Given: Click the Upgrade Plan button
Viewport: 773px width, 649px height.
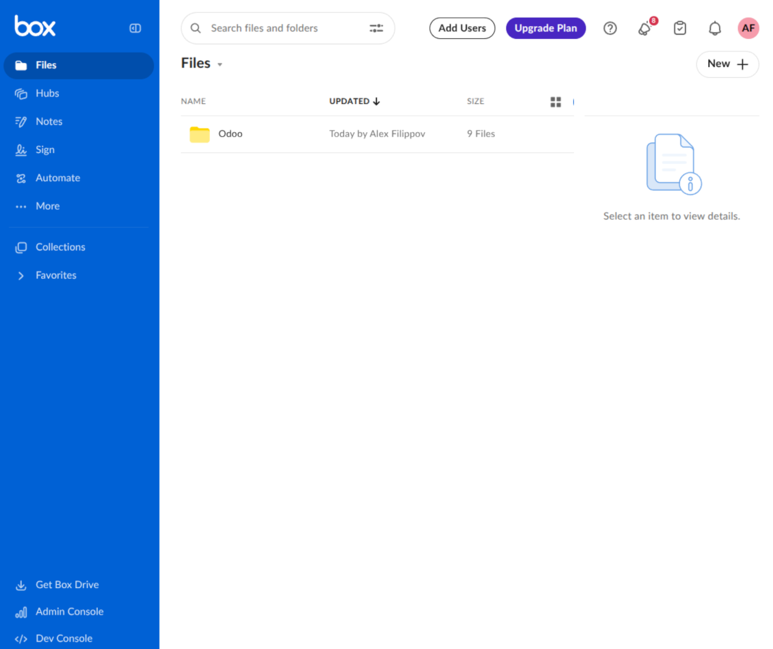Looking at the screenshot, I should (545, 28).
